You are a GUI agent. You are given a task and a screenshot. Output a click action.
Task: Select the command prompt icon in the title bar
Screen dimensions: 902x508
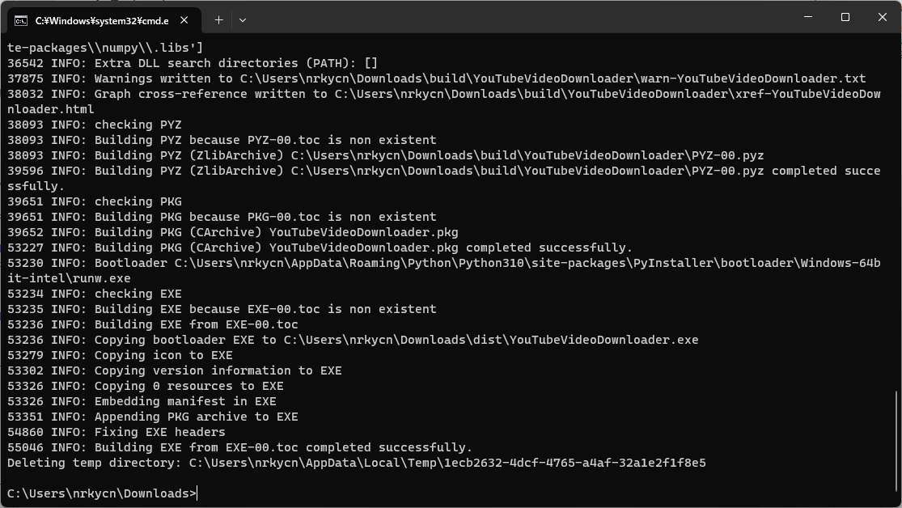19,19
